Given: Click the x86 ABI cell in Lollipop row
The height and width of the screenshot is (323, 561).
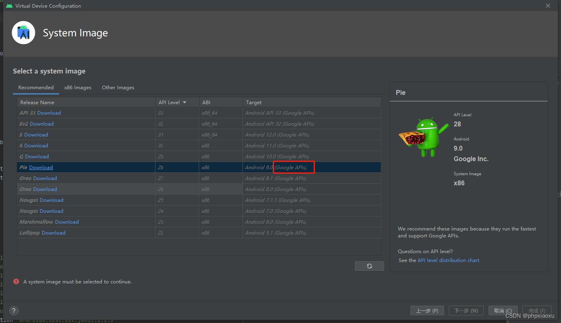Looking at the screenshot, I should pos(221,233).
